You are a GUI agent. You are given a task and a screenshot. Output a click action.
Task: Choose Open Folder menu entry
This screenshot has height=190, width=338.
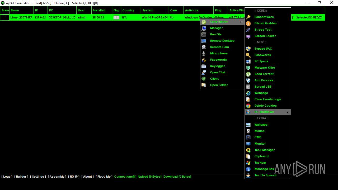point(222,85)
